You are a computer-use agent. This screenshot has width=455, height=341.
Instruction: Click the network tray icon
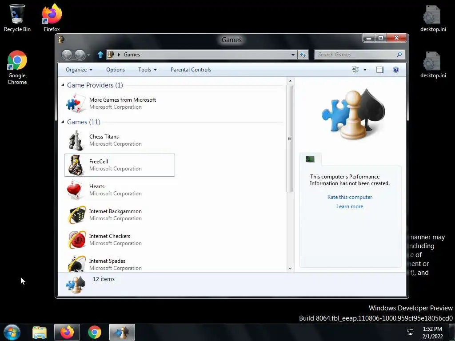coord(410,332)
